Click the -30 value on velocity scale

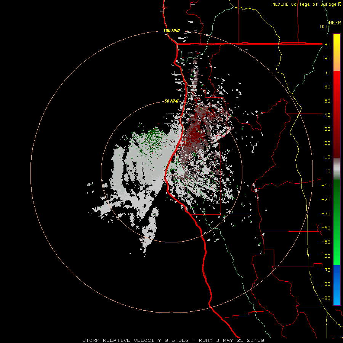pos(326,214)
